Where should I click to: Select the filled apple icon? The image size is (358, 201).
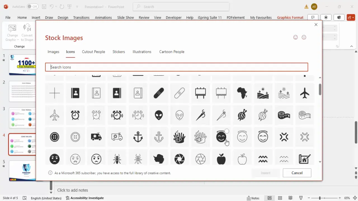click(x=221, y=159)
